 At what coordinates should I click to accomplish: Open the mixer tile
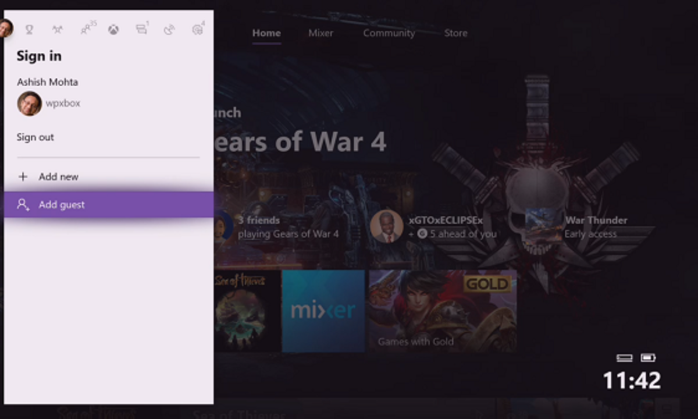(x=323, y=311)
